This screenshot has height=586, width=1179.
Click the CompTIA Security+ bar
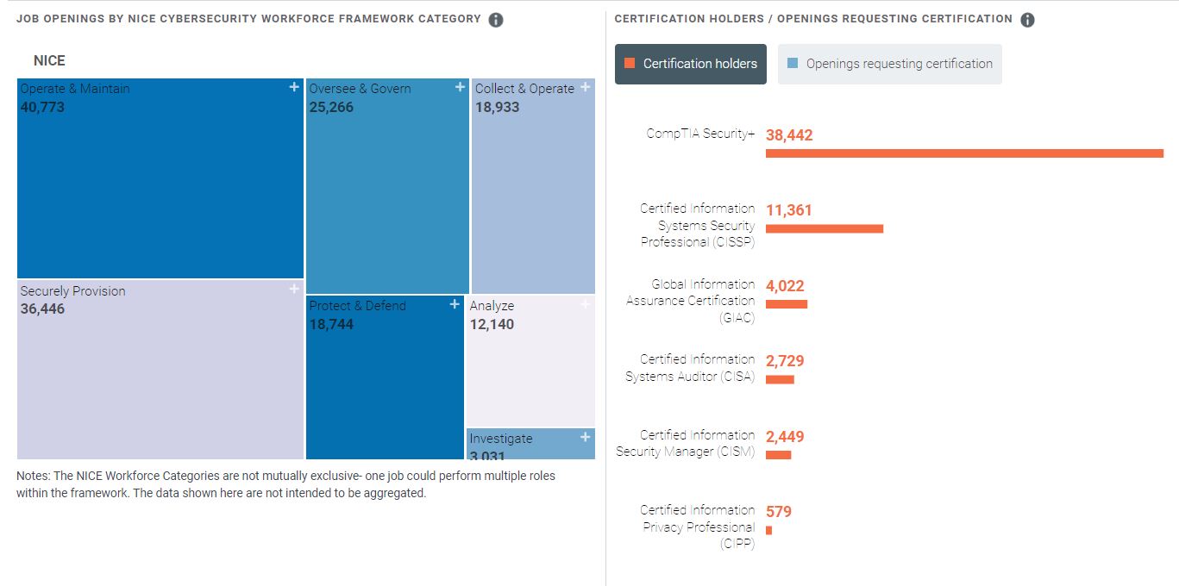pyautogui.click(x=964, y=153)
